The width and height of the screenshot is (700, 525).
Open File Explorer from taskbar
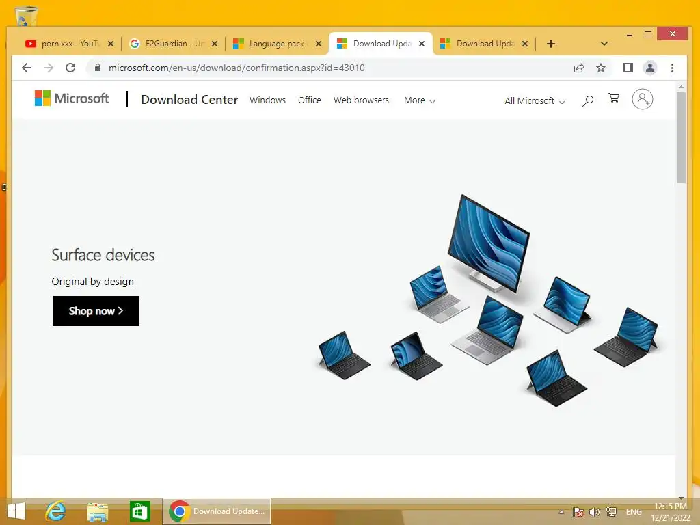coord(97,511)
